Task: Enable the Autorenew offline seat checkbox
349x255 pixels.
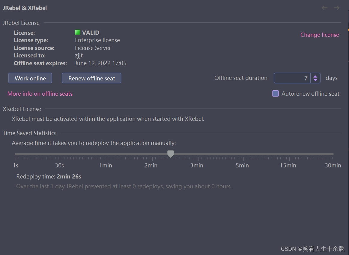Action: click(276, 94)
